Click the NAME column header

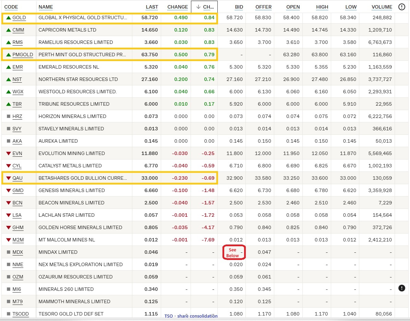pos(46,7)
